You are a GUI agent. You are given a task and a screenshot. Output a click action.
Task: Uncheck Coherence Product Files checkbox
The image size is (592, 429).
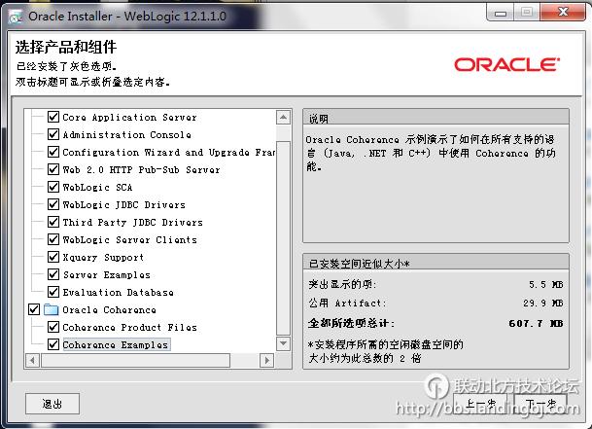pyautogui.click(x=53, y=327)
